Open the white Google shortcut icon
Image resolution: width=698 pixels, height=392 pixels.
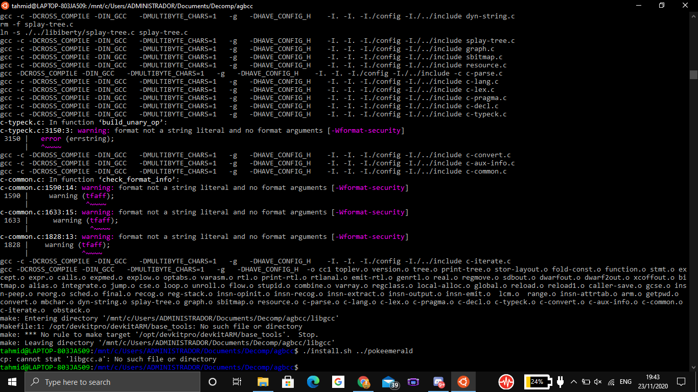[x=338, y=382]
